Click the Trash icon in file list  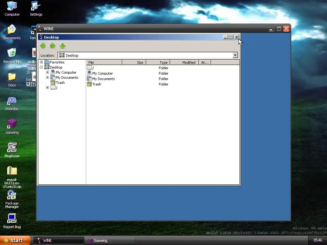[x=89, y=84]
